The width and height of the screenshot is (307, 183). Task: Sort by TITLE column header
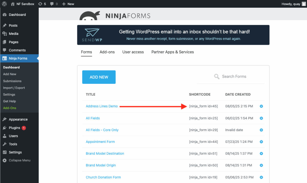click(x=91, y=94)
